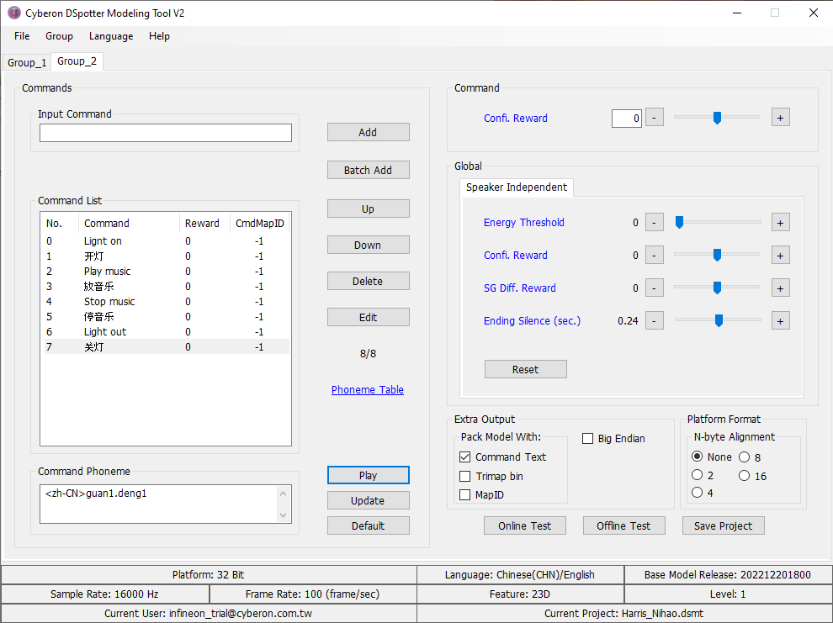833x623 pixels.
Task: Click Update to apply model changes
Action: (368, 499)
